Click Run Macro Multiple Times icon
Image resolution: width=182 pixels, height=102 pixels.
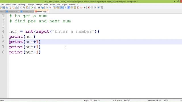99,8
